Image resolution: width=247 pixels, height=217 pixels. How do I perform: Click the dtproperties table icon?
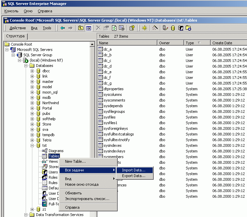click(x=100, y=89)
